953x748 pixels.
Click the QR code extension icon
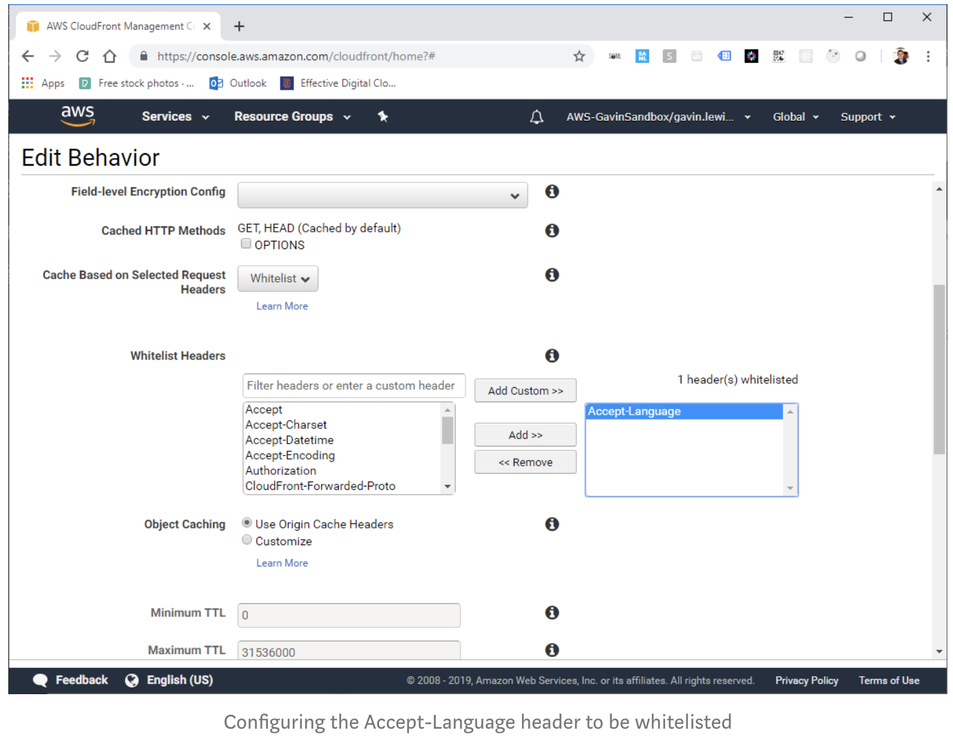click(778, 56)
